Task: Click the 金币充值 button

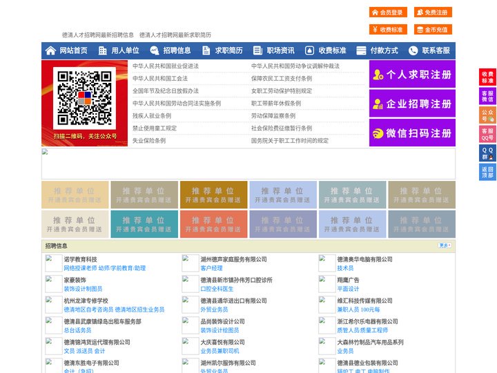Action: coord(433,30)
